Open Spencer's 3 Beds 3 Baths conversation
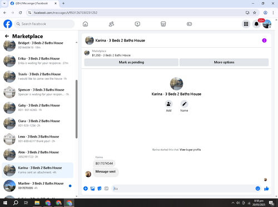This screenshot has height=207, width=278. click(38, 92)
